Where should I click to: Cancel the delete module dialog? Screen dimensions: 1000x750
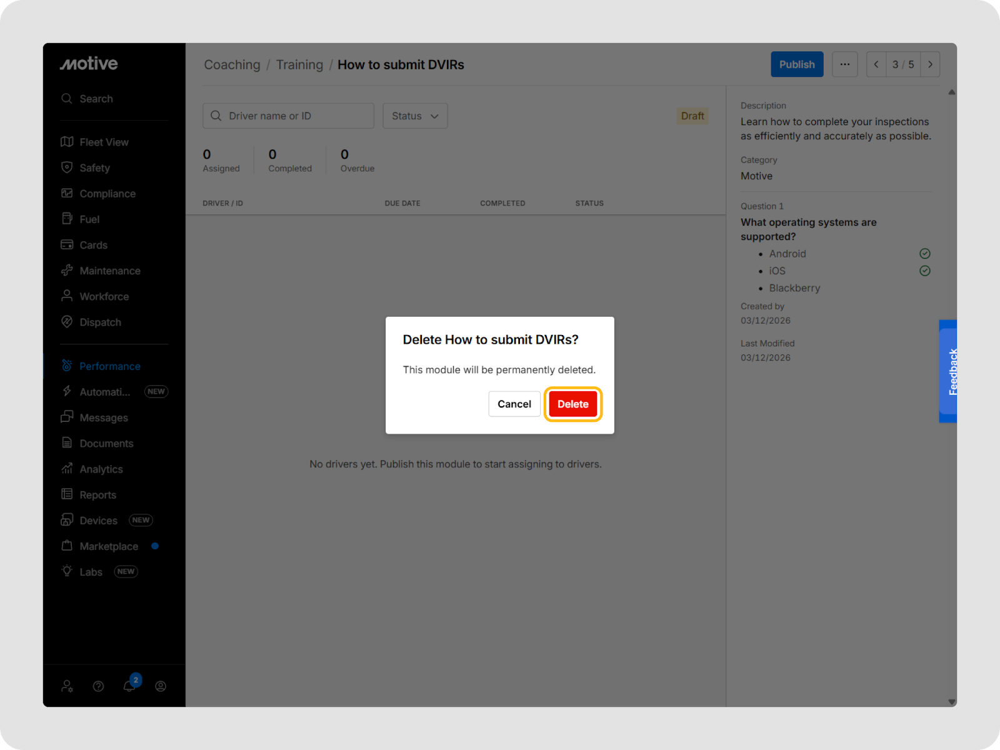tap(514, 404)
